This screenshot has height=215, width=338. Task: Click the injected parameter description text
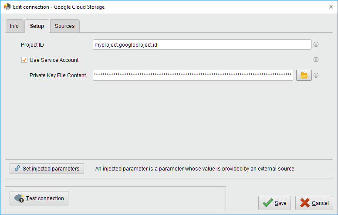tap(195, 169)
